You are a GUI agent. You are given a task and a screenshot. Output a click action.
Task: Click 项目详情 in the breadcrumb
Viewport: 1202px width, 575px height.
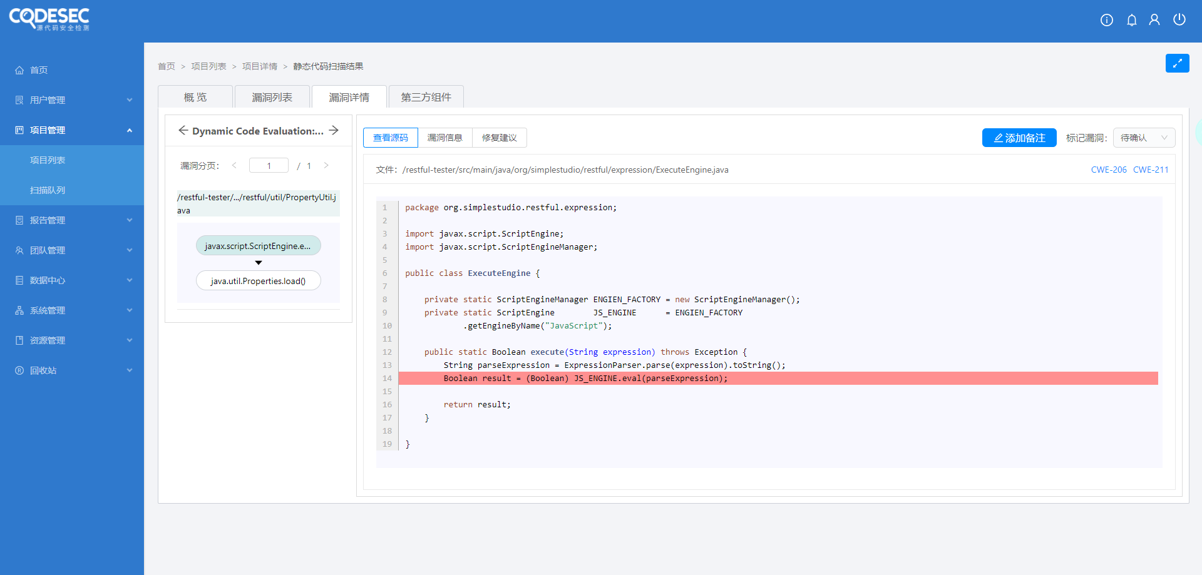coord(260,66)
